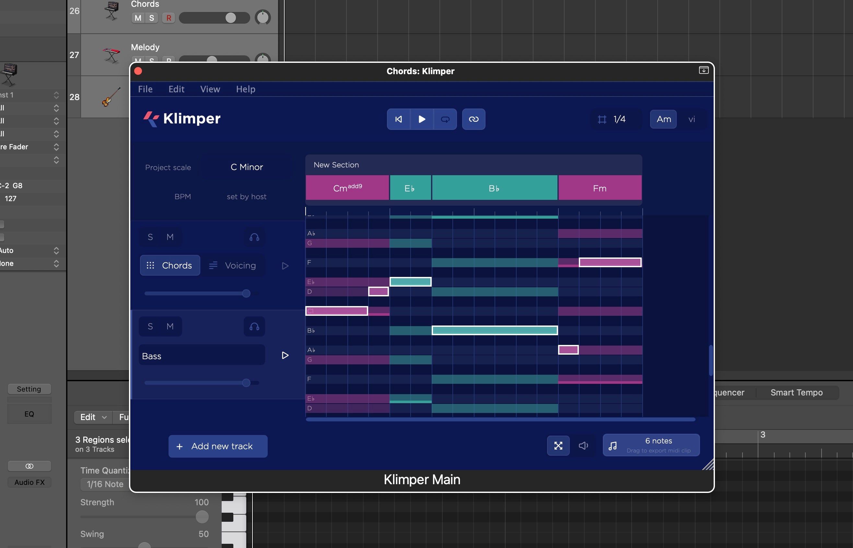
Task: Click the skip-to-start transport icon
Action: click(398, 119)
